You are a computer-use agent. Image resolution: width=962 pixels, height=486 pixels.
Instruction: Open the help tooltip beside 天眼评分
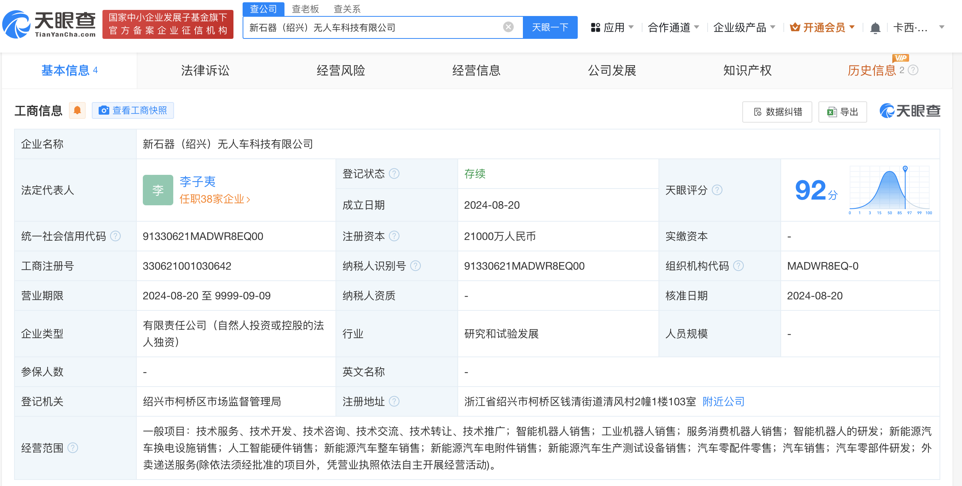click(718, 190)
